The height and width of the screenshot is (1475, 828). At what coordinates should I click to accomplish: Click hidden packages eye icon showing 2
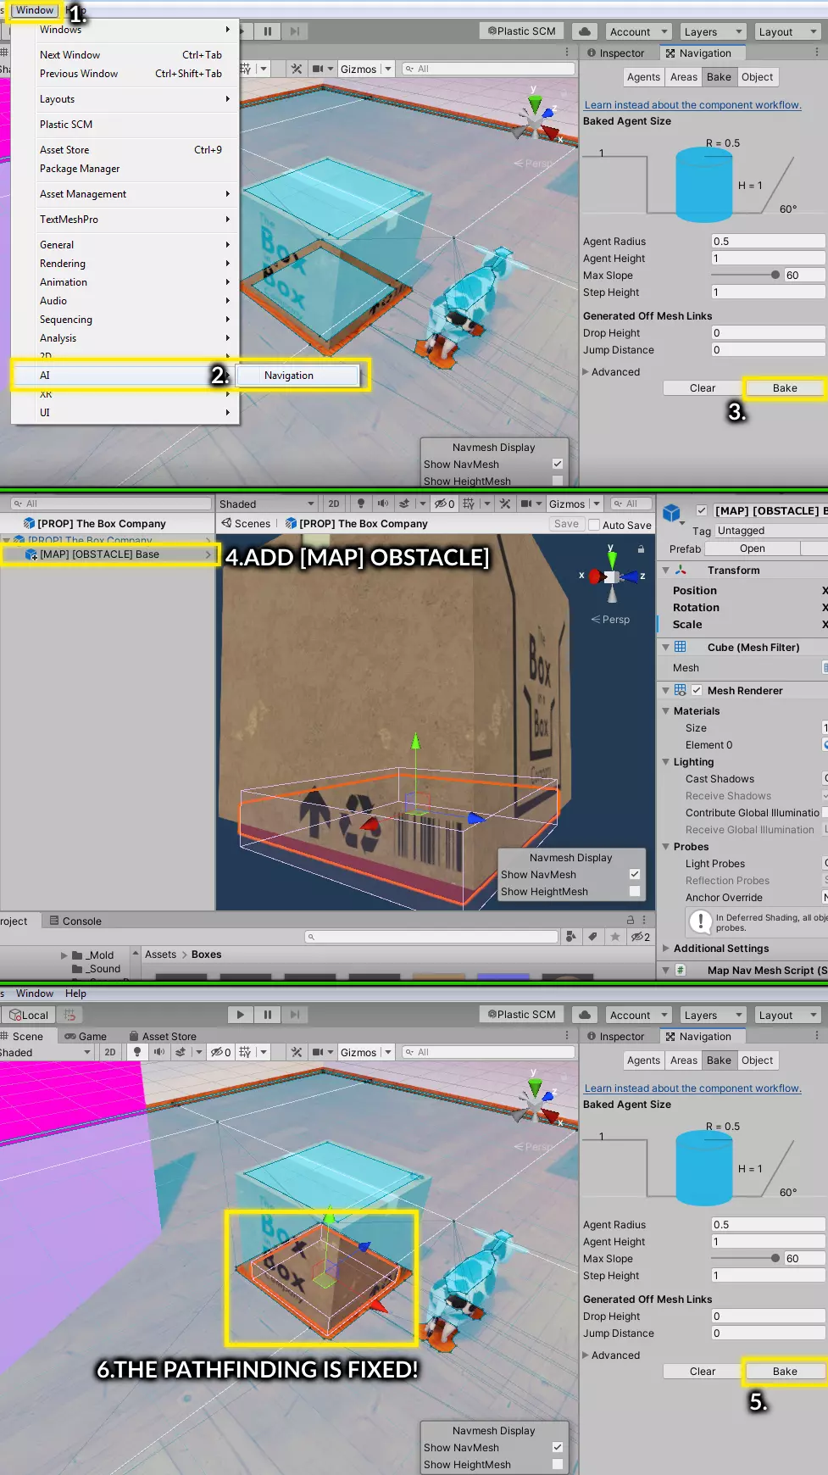[x=640, y=937]
